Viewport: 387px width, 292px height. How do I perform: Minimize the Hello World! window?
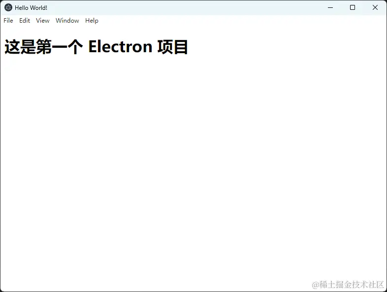click(x=330, y=8)
